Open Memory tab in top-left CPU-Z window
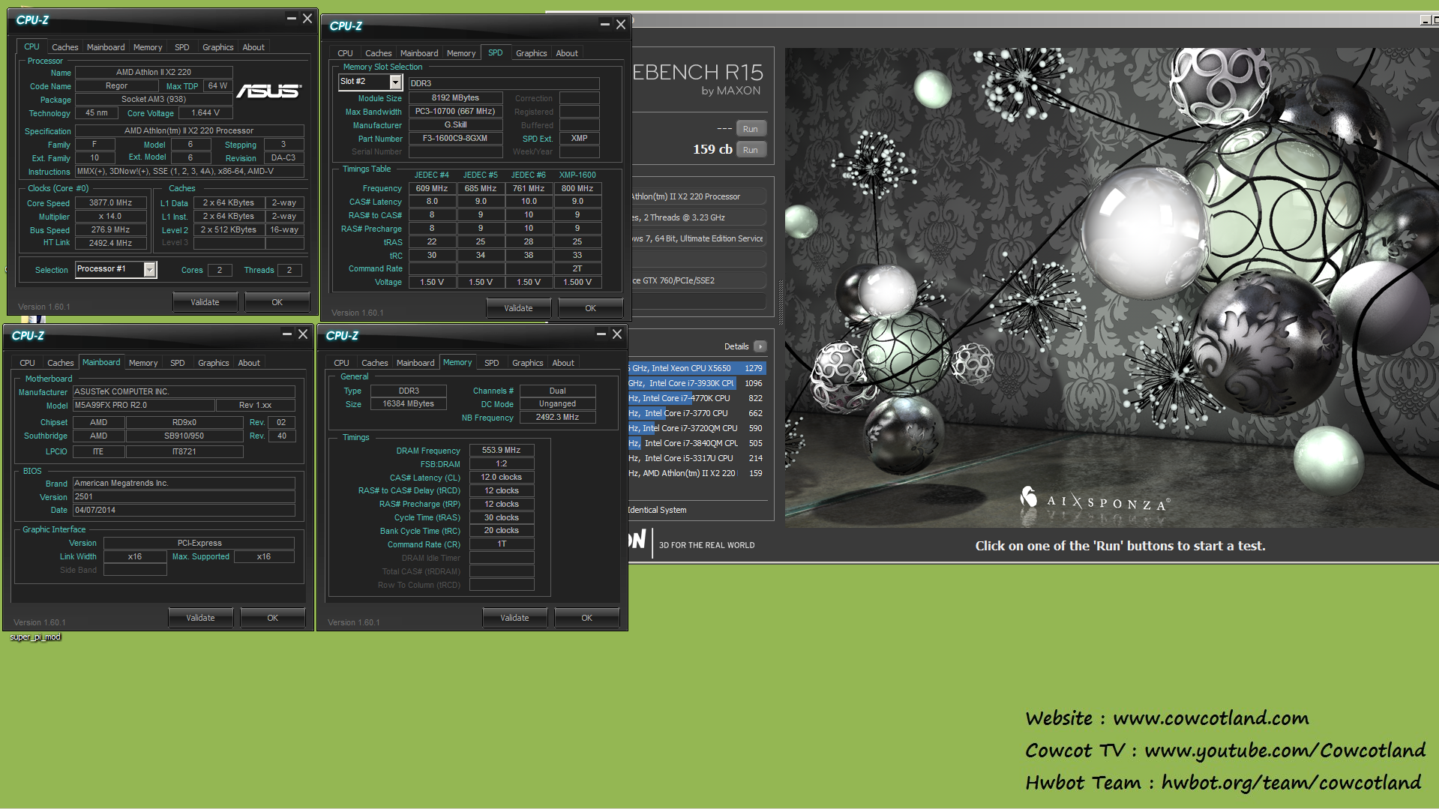 tap(148, 47)
